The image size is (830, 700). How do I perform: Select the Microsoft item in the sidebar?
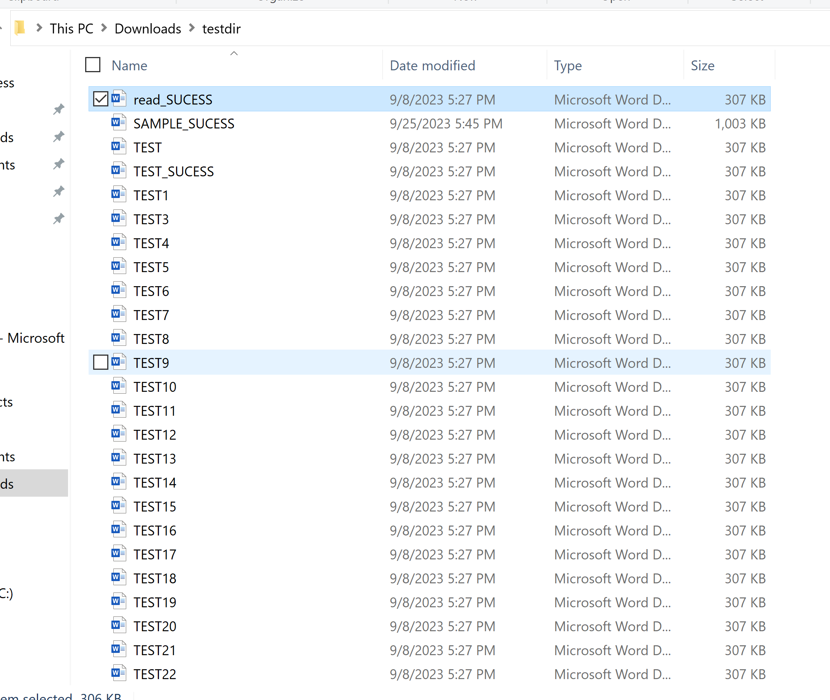33,338
